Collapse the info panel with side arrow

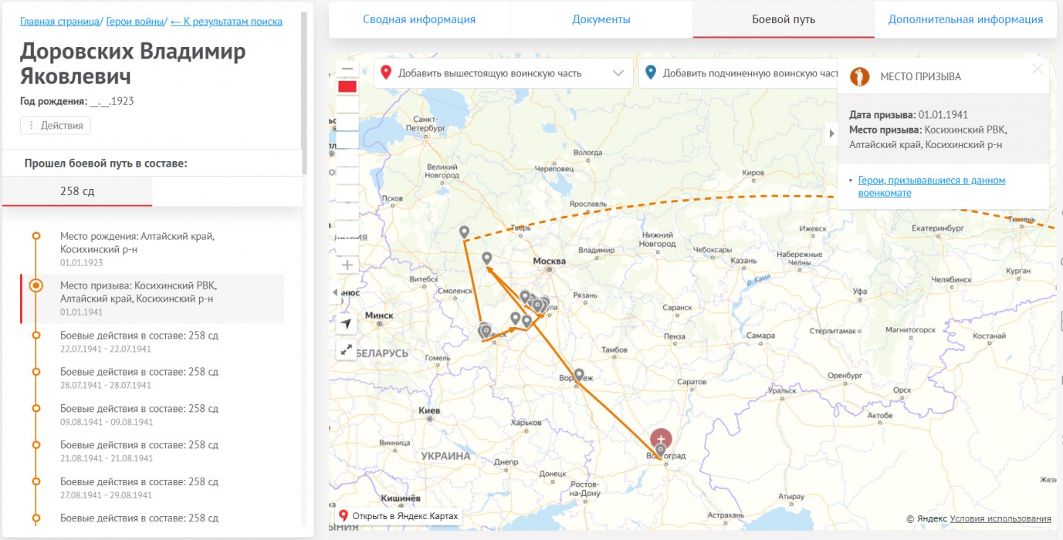(831, 133)
